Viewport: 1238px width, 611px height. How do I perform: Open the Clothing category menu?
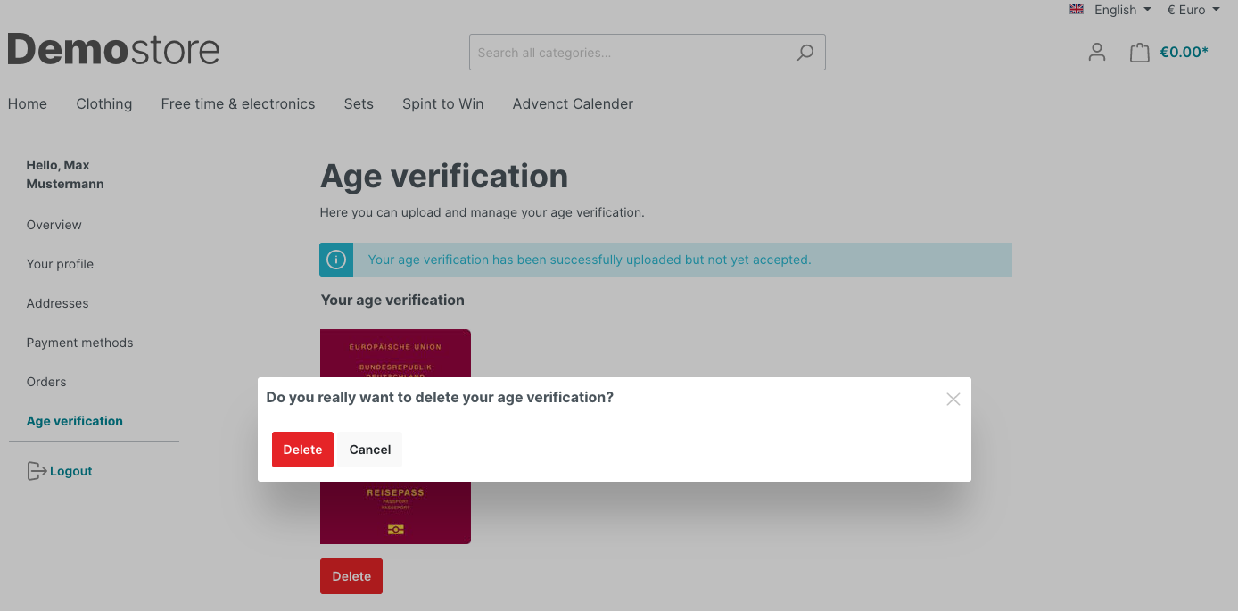pos(104,103)
